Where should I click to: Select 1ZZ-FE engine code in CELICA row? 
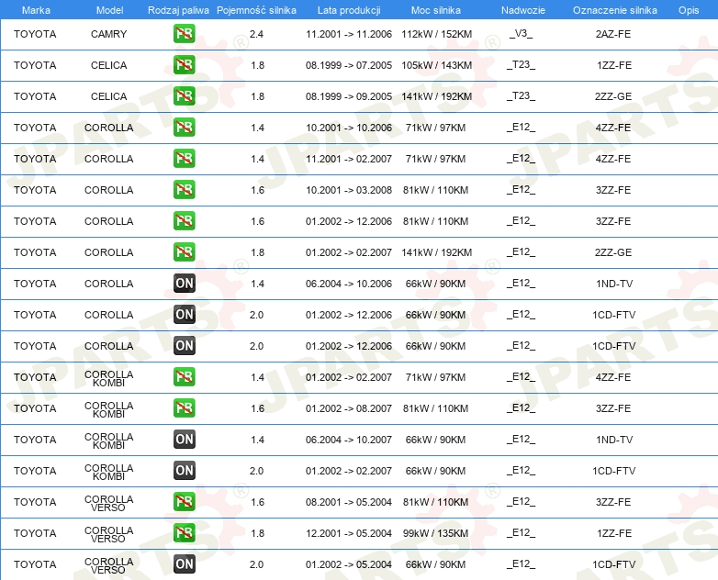(614, 65)
